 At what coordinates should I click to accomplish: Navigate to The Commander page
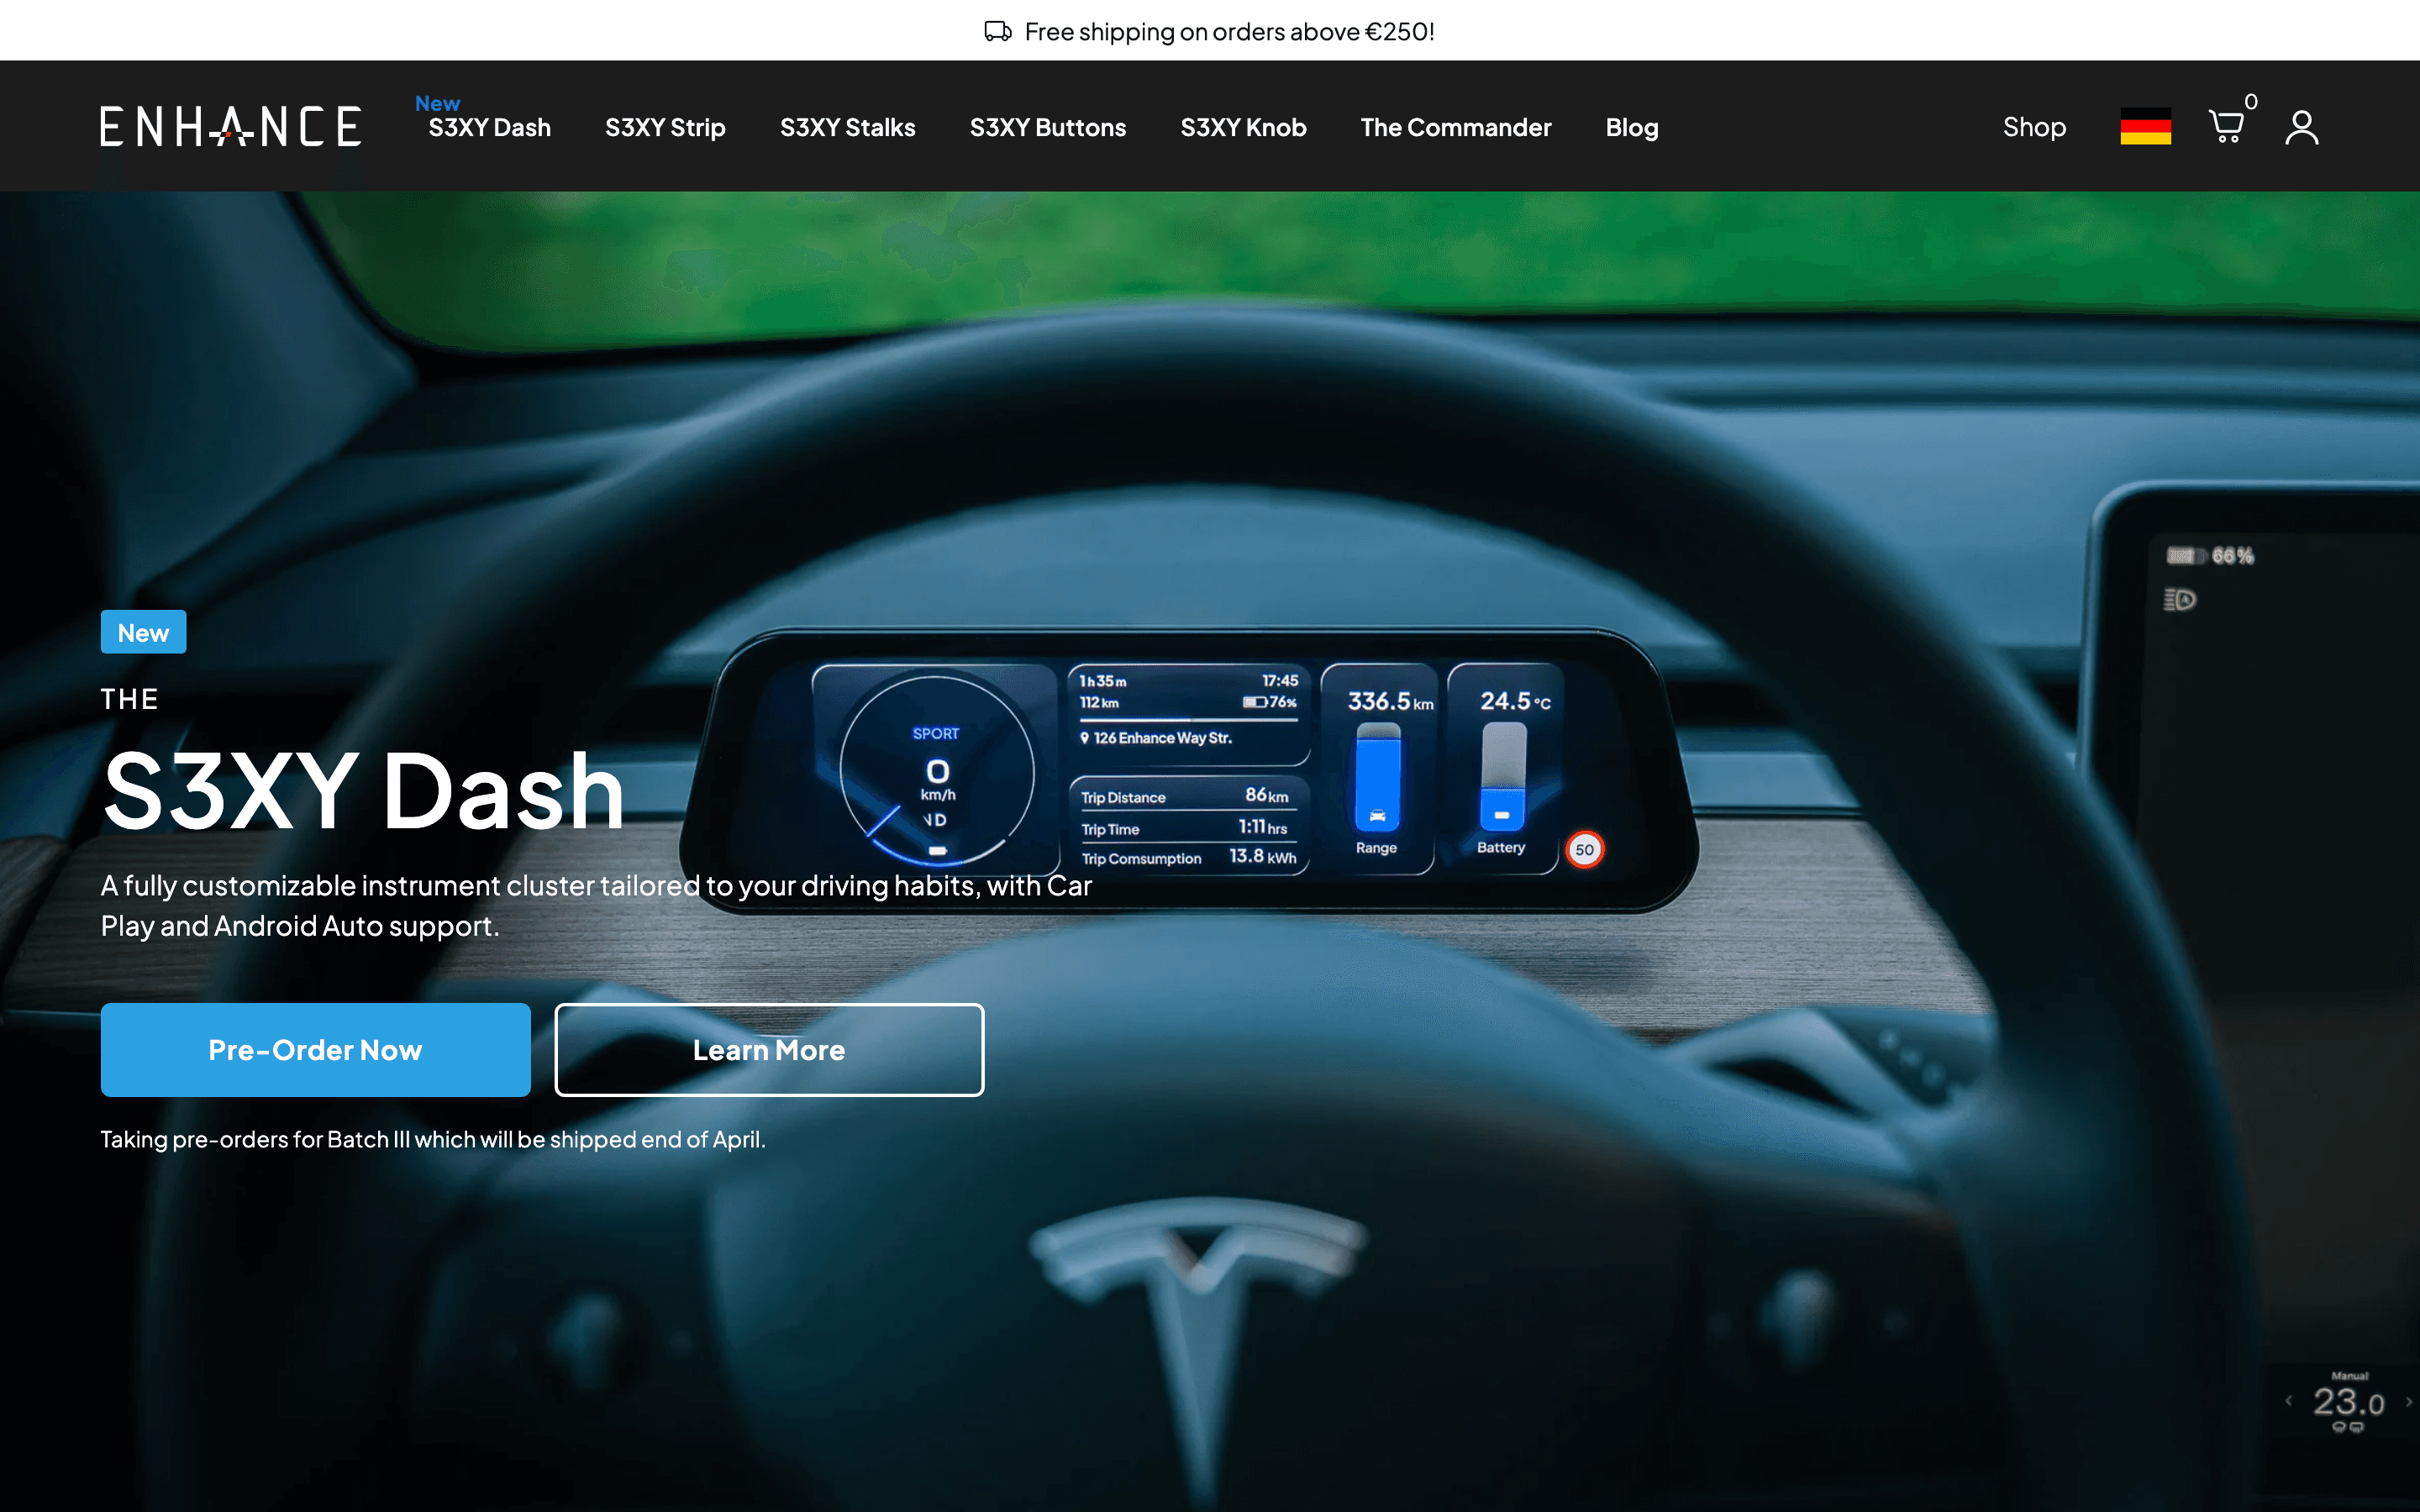pos(1455,127)
